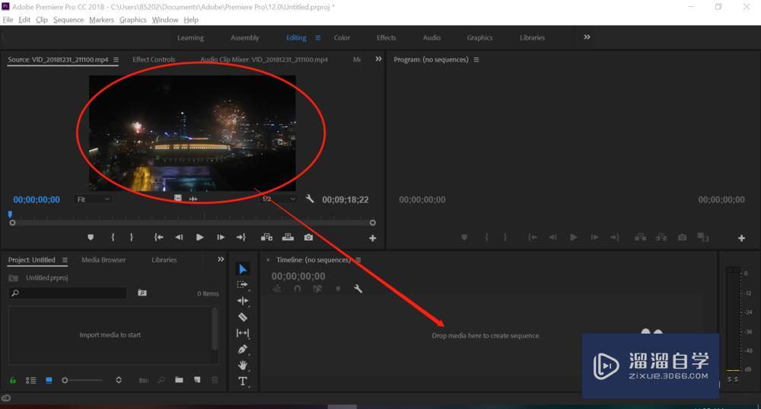Open Project: Untitled panel menu

pyautogui.click(x=65, y=260)
